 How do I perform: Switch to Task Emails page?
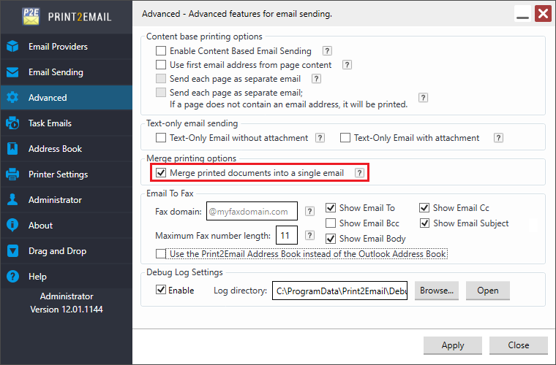(x=67, y=123)
